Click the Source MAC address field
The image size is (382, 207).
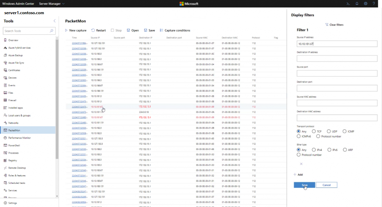tap(337, 103)
